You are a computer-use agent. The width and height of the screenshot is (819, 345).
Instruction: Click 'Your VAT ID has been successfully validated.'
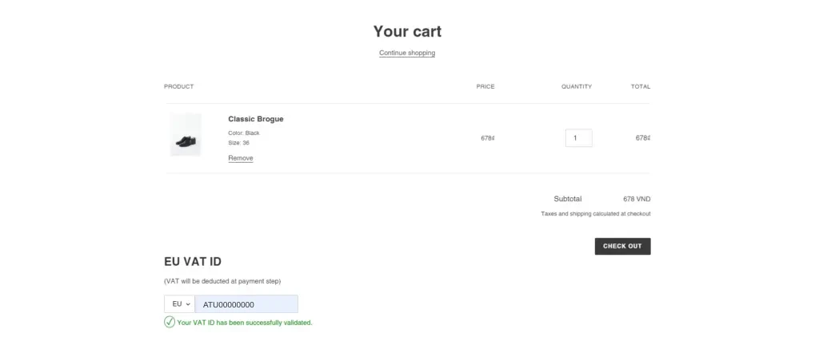point(245,323)
